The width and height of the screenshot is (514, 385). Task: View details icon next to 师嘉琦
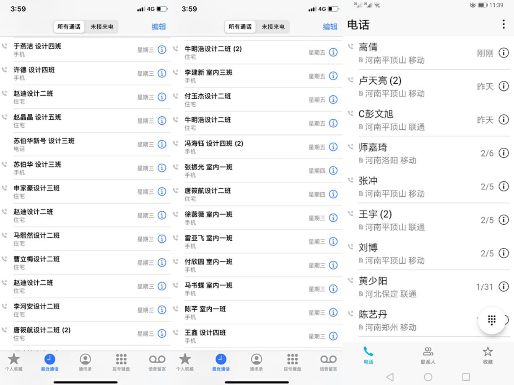(504, 153)
